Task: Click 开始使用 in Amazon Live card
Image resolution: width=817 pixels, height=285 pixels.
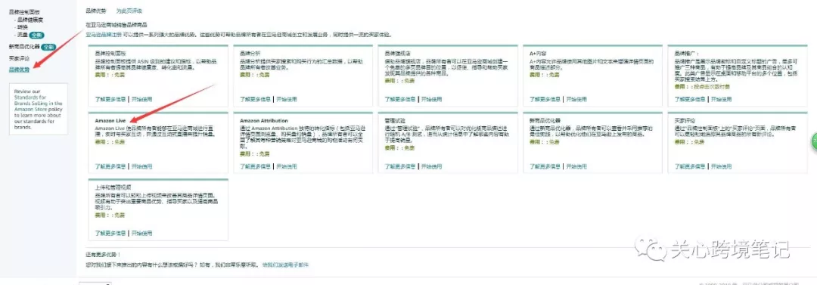Action: pyautogui.click(x=141, y=167)
